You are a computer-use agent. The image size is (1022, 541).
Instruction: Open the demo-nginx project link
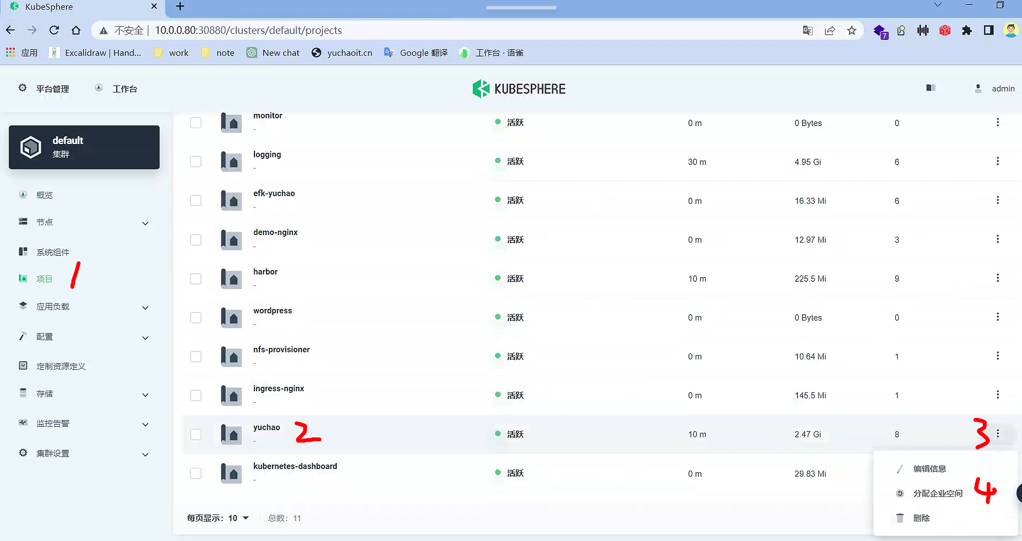(x=275, y=232)
